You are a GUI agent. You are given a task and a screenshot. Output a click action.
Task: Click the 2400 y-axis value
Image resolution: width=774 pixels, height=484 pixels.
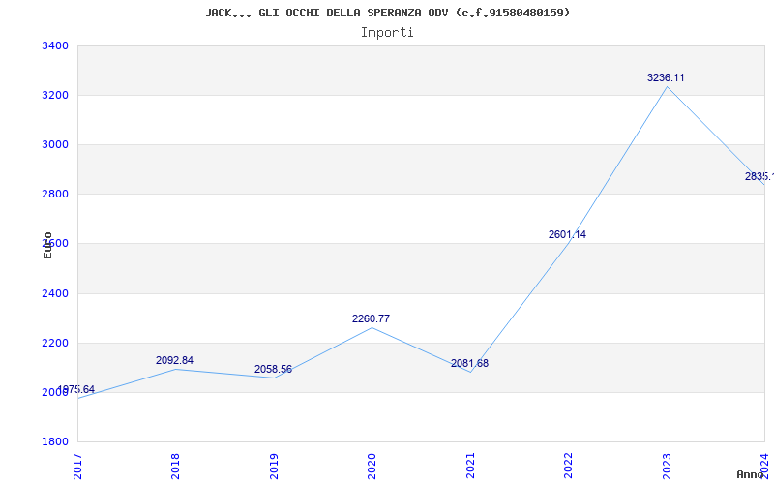[55, 293]
